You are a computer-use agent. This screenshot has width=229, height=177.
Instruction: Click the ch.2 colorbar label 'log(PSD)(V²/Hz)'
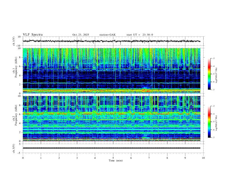216,123
